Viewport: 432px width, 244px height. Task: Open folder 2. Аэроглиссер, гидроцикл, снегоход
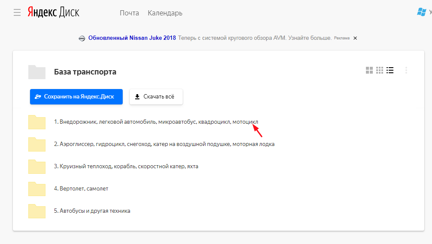coord(164,144)
